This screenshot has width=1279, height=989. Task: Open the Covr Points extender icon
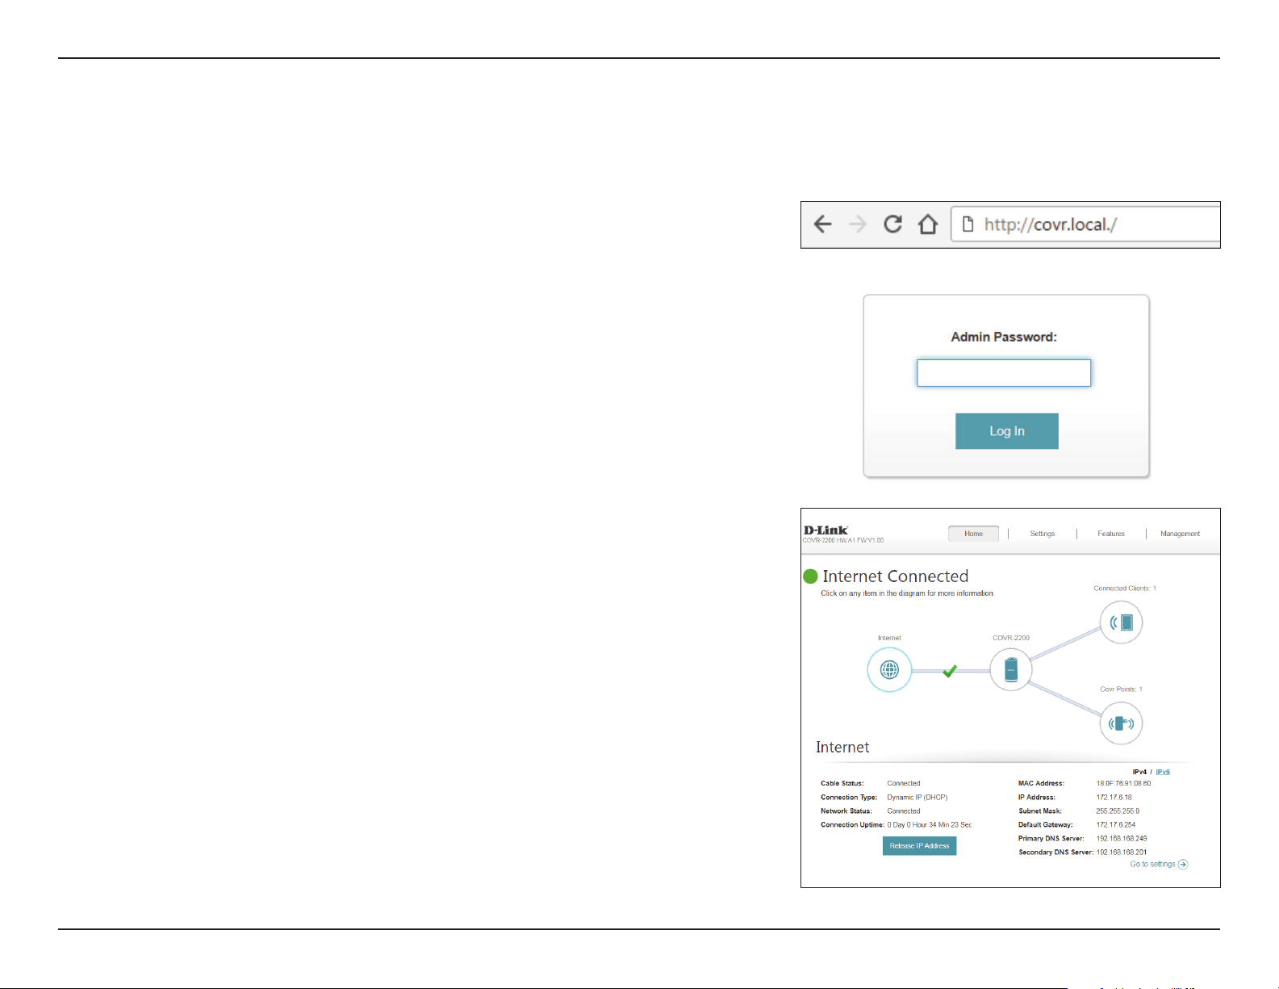[x=1122, y=723]
